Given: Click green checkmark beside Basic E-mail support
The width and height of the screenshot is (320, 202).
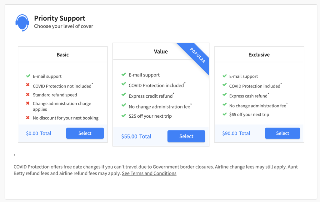Looking at the screenshot, I should pyautogui.click(x=28, y=76).
